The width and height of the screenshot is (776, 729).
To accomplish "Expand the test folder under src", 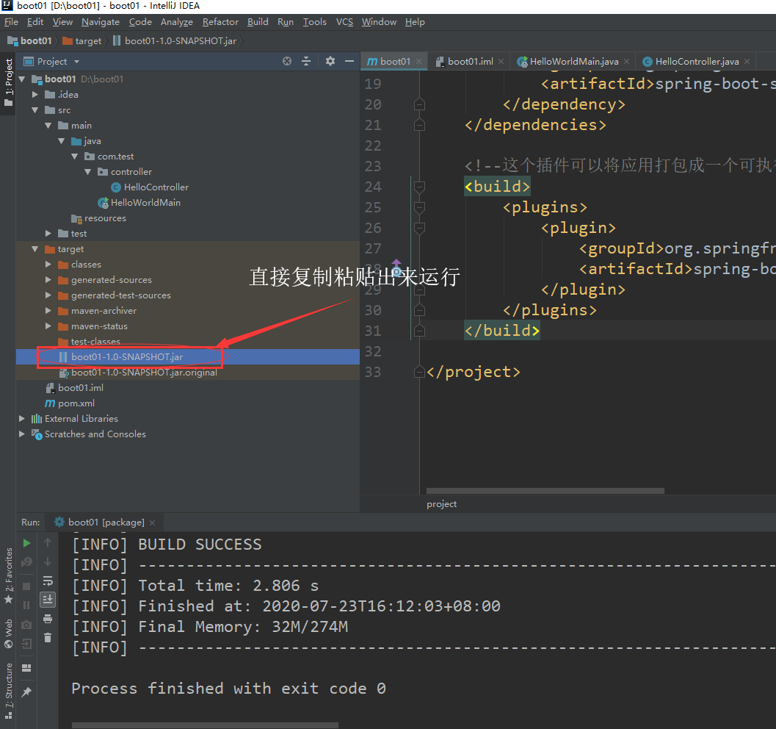I will coord(48,233).
